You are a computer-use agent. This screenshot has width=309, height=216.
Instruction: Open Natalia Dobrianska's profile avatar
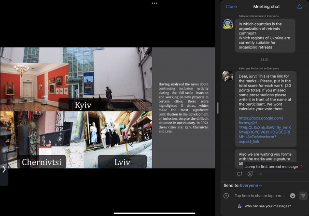[x=228, y=24]
